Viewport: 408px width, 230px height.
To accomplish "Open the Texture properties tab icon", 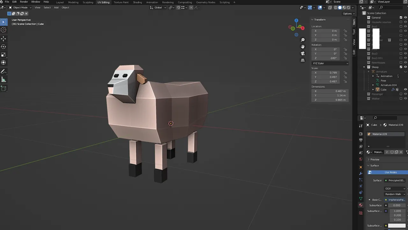I will tap(361, 213).
